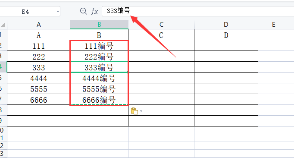Select cell containing 222

39,56
